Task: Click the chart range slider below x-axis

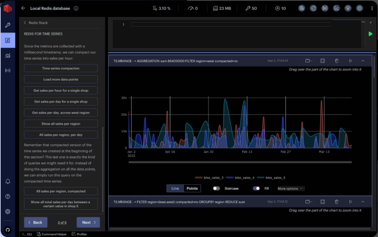Action: pyautogui.click(x=240, y=162)
